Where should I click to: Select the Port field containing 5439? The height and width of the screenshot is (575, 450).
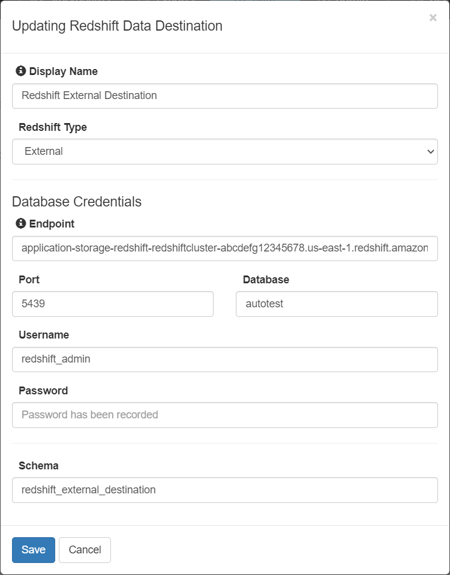tap(113, 304)
